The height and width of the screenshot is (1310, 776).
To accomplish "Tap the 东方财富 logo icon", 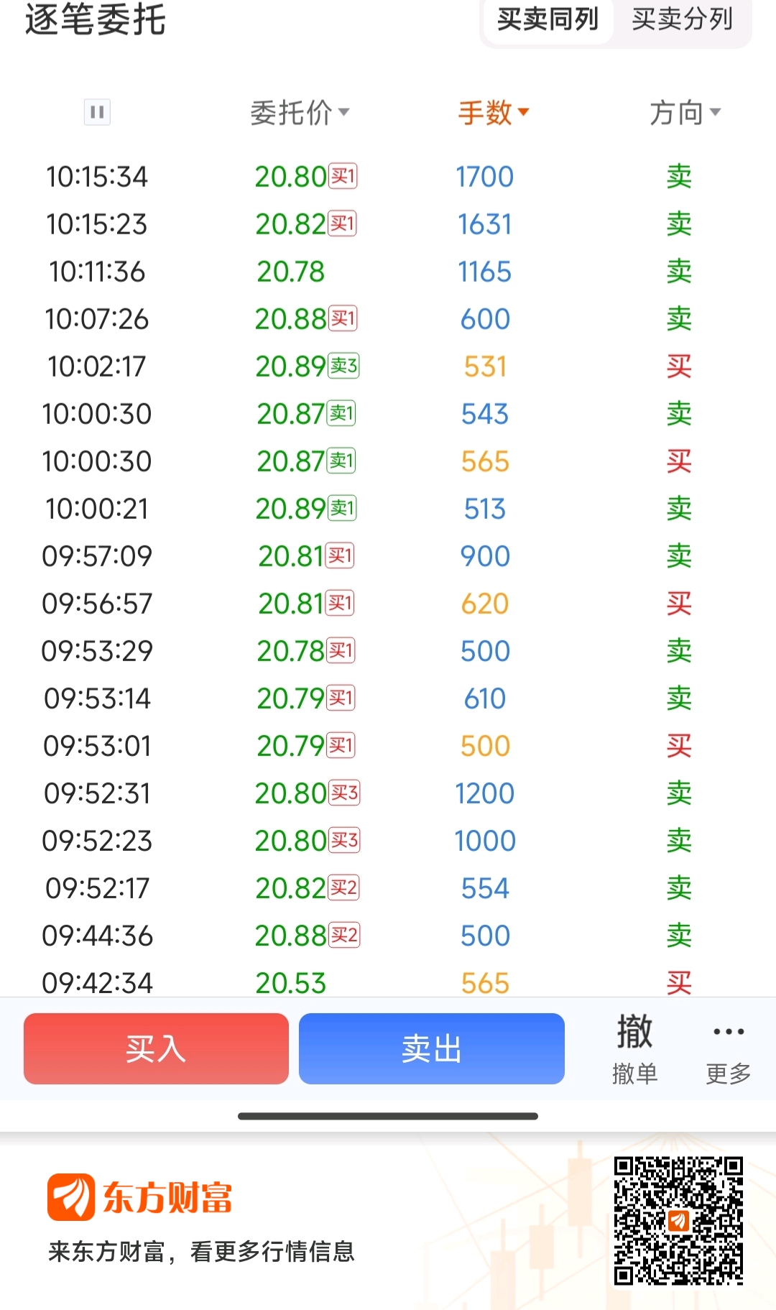I will [70, 1197].
